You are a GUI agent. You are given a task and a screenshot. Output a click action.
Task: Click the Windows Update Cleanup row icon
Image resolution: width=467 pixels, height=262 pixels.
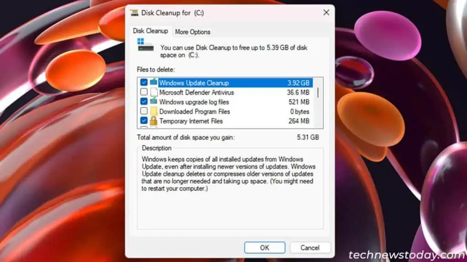[x=153, y=82]
